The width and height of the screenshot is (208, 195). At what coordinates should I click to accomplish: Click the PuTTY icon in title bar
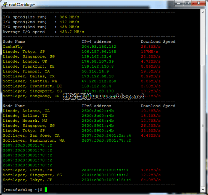click(5, 5)
